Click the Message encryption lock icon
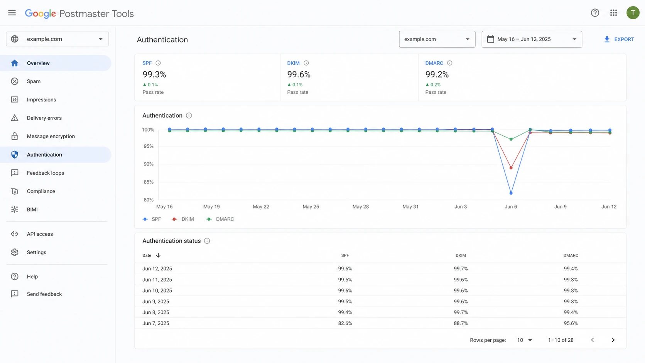The image size is (645, 363). point(15,136)
